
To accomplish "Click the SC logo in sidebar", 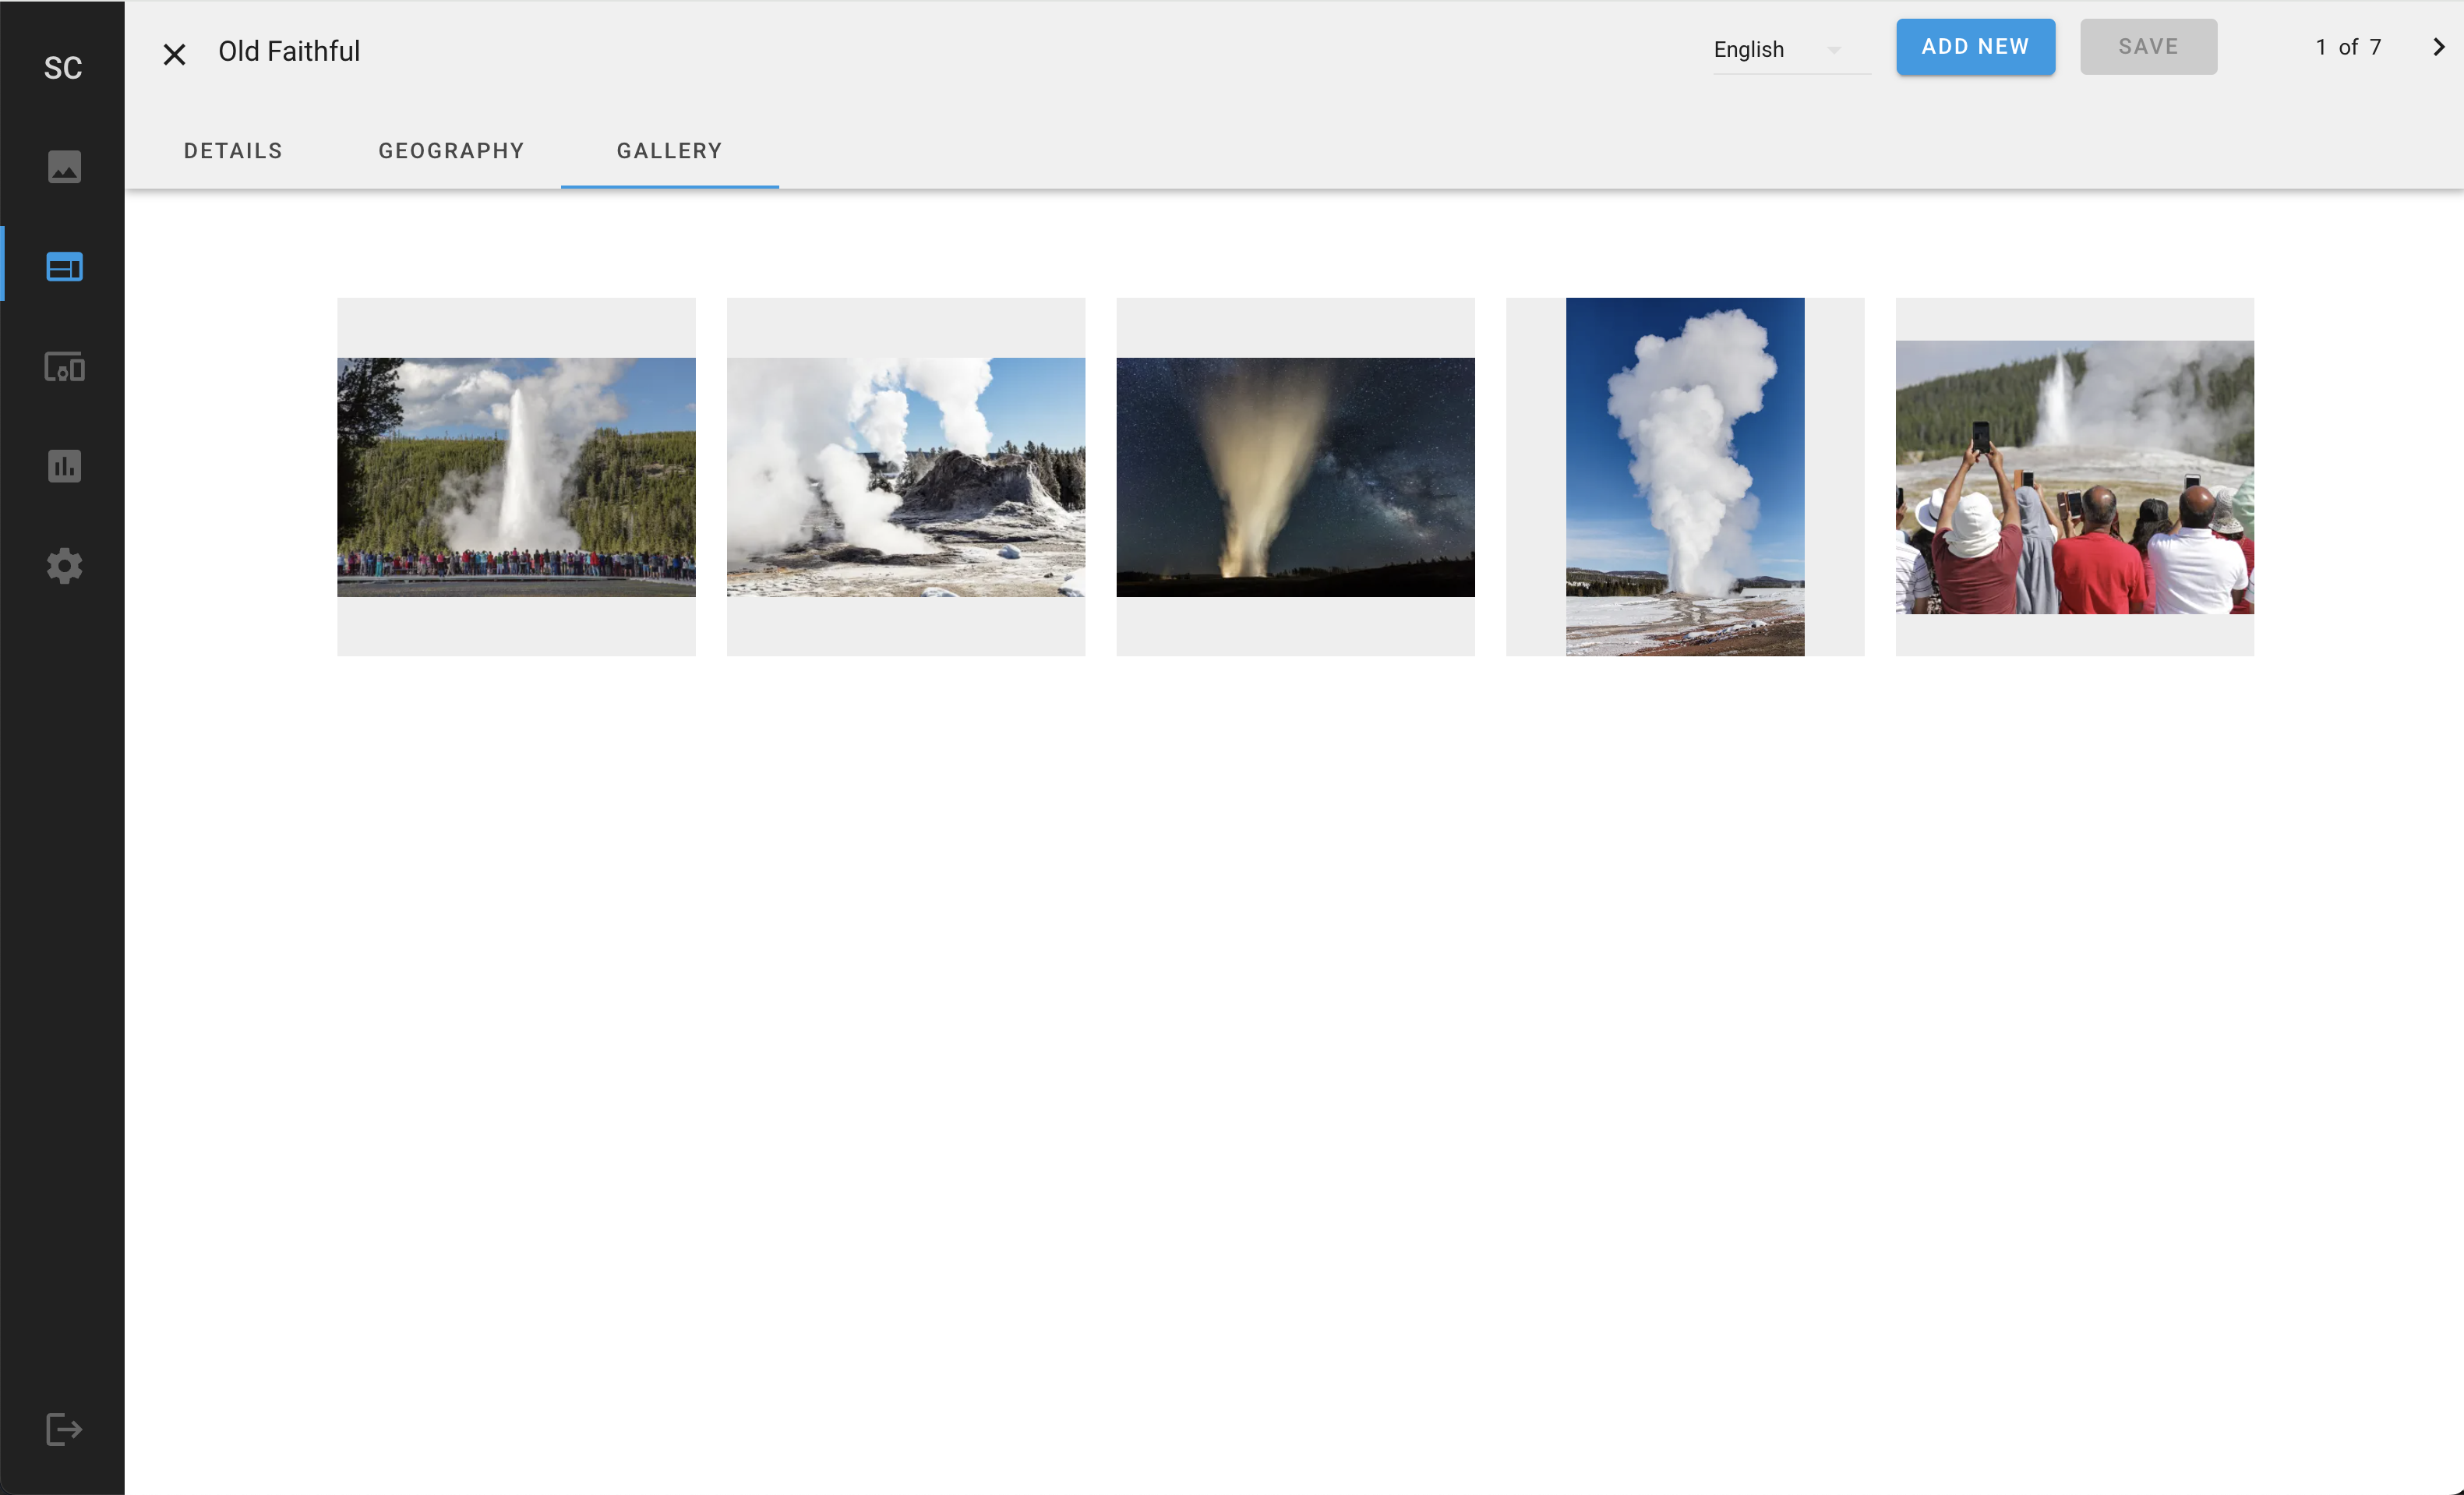I will (62, 68).
